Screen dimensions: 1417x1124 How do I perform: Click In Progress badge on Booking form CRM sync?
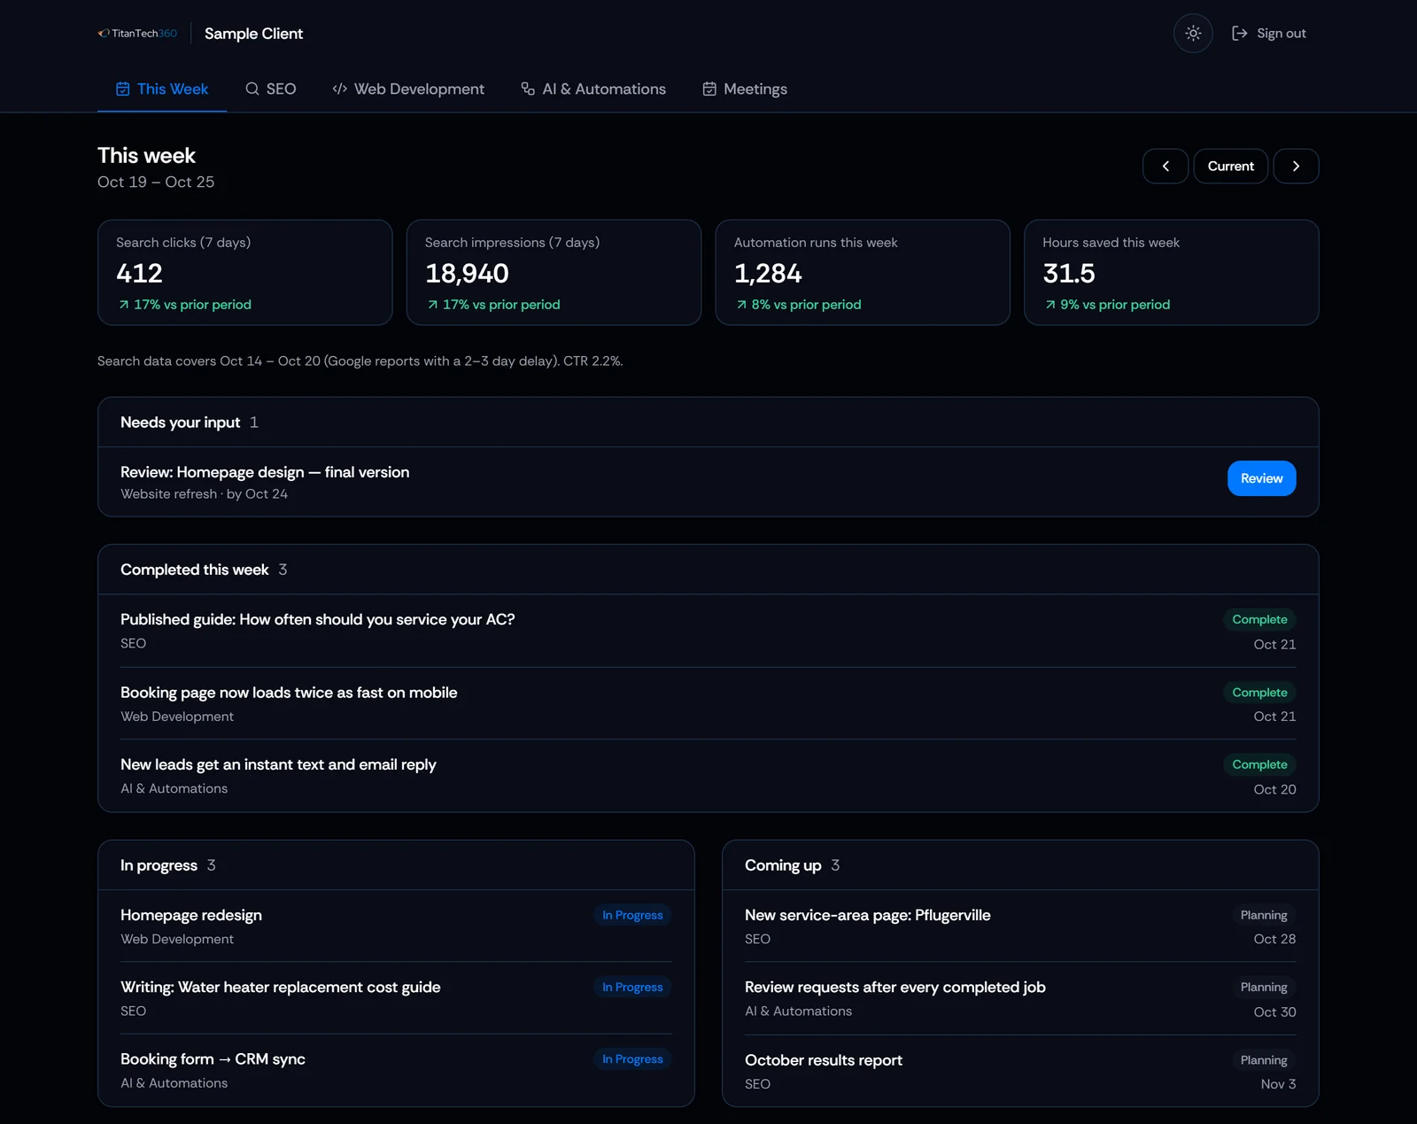(x=632, y=1059)
